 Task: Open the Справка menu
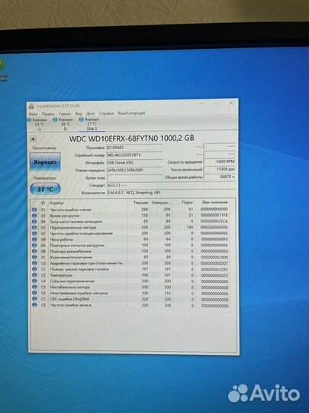pyautogui.click(x=106, y=113)
